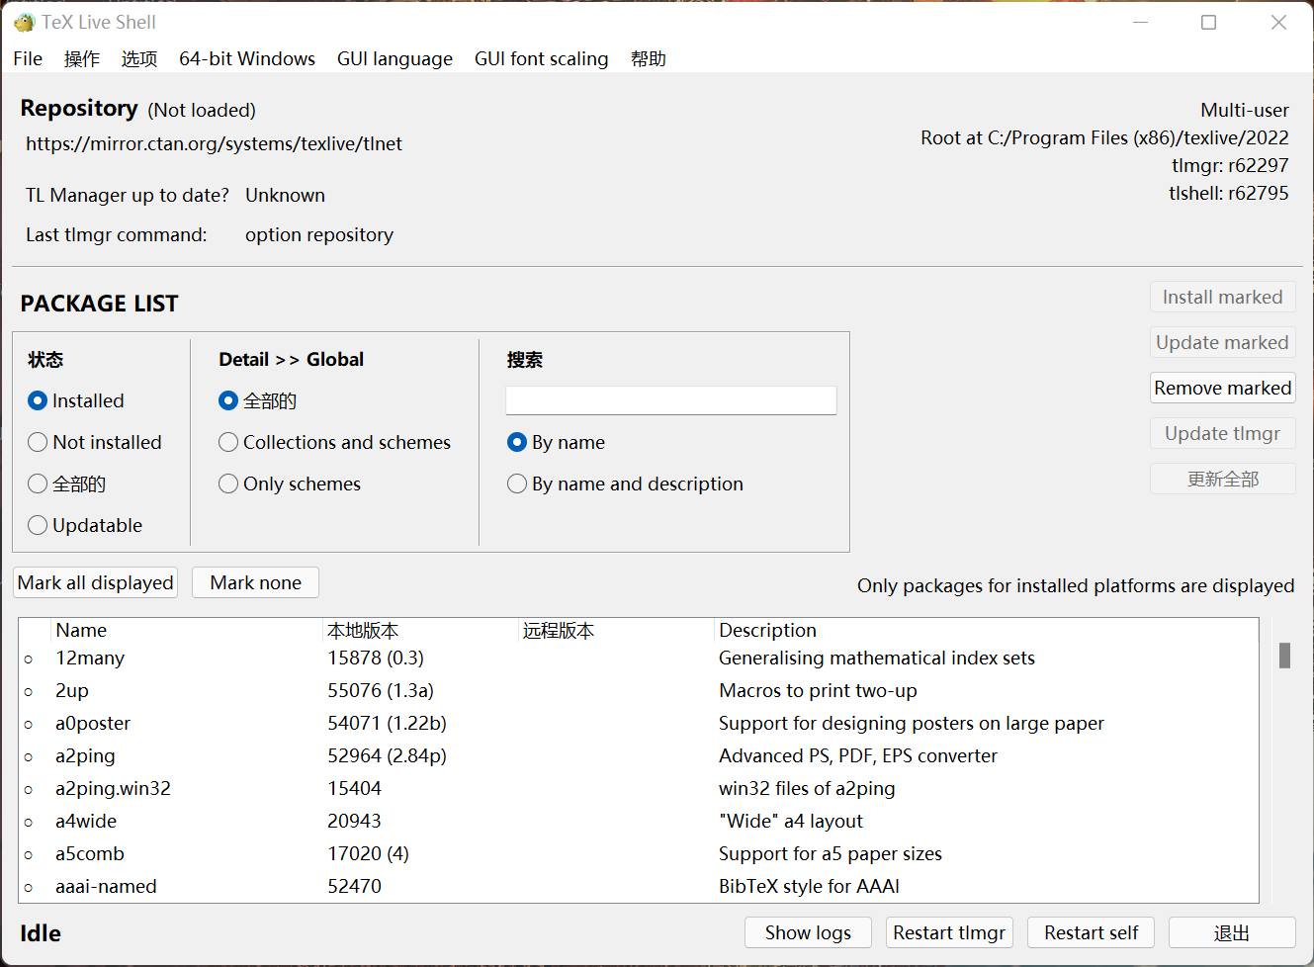Image resolution: width=1314 pixels, height=967 pixels.
Task: Click version 52964 (2.84p) cell
Action: tap(387, 755)
